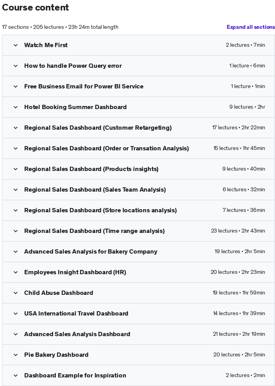This screenshot has height=386, width=275.
Task: Open Regional Sales Dashboard (Sales Team Analysis) title
Action: 95,190
